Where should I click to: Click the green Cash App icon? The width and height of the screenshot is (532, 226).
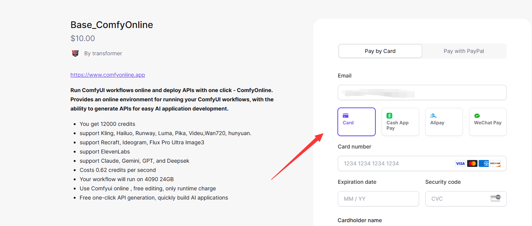389,115
